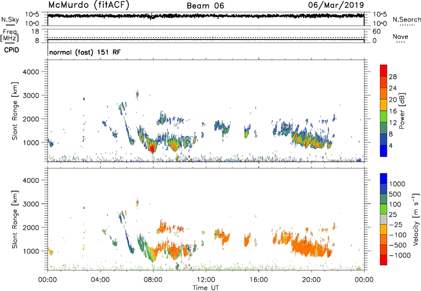Image resolution: width=421 pixels, height=291 pixels.
Task: Click the 2000 tick in velocity panel
Action: (x=31, y=227)
